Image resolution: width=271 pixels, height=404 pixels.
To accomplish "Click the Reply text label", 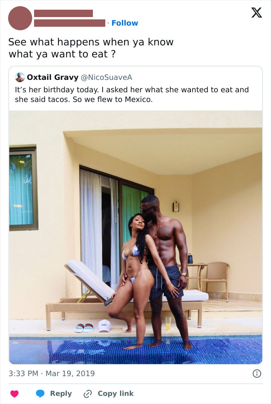I will point(61,394).
